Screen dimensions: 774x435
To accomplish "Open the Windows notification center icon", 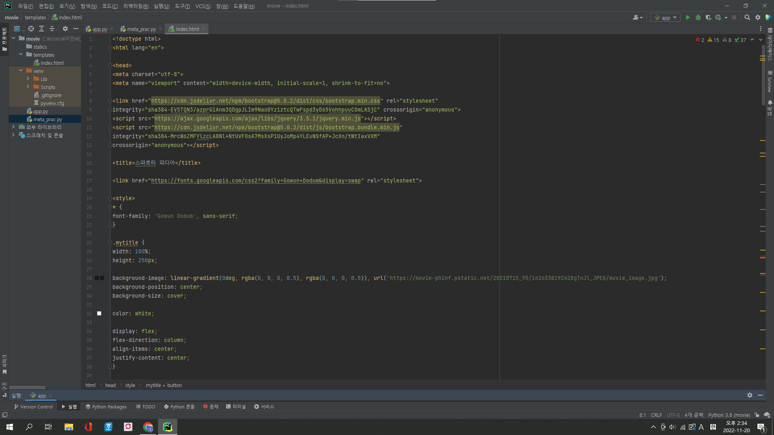I will click(x=761, y=427).
